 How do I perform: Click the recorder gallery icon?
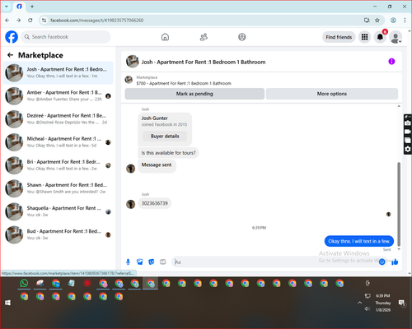408,141
